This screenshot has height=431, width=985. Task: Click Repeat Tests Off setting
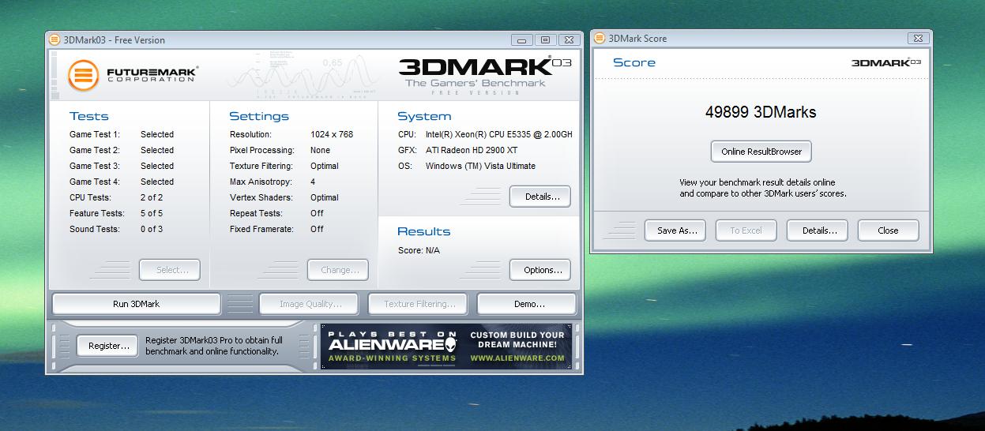[277, 213]
